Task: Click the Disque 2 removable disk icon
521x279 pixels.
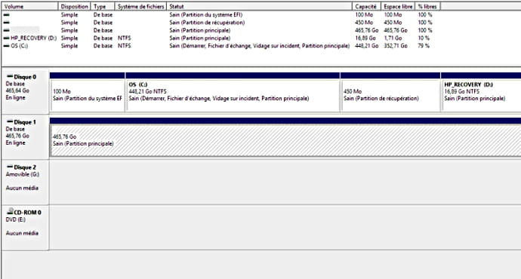Action: (10, 167)
